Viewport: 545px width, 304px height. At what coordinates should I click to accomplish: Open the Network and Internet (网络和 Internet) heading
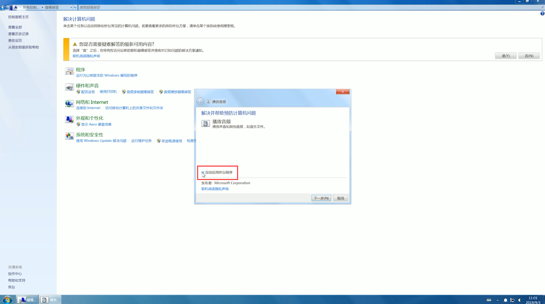(92, 102)
